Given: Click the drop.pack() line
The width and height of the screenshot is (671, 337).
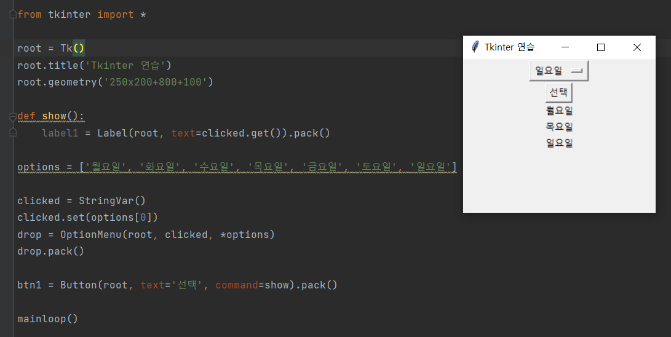Looking at the screenshot, I should 50,252.
